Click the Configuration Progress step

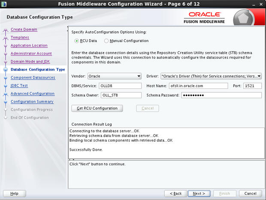point(32,109)
